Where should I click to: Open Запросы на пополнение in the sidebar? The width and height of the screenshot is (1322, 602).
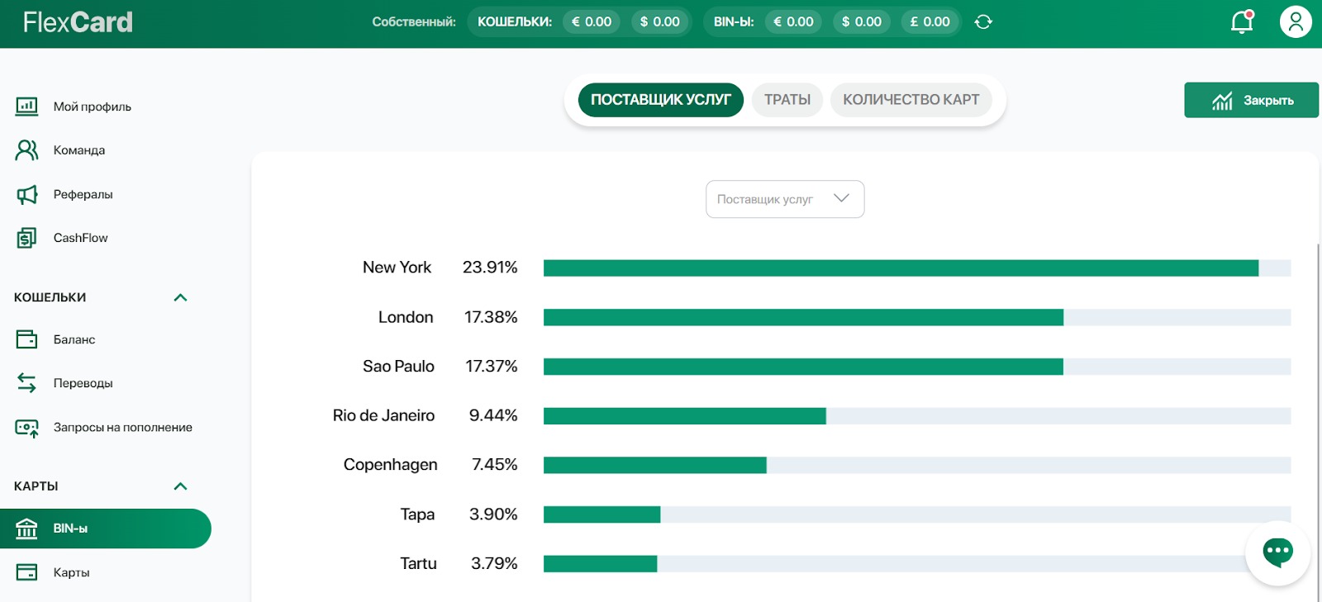(x=122, y=427)
